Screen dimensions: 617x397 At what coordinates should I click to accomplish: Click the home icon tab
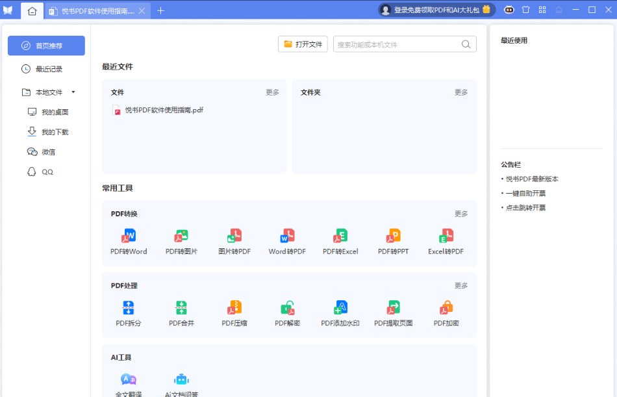(x=32, y=11)
